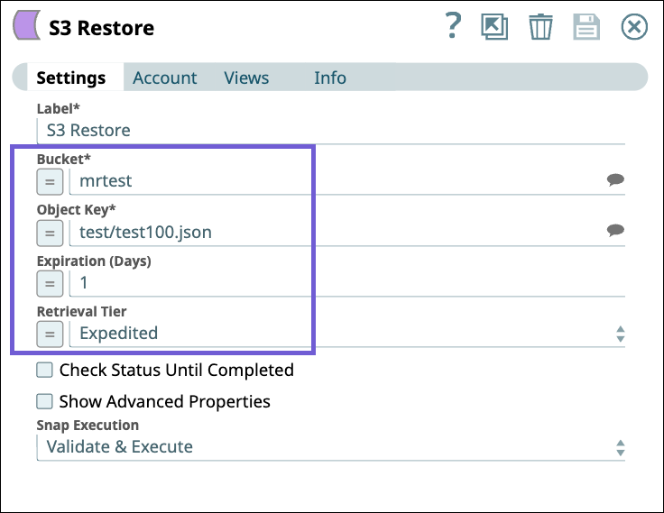Toggle expression button for Expiration (Days)
The width and height of the screenshot is (664, 513).
coord(50,283)
